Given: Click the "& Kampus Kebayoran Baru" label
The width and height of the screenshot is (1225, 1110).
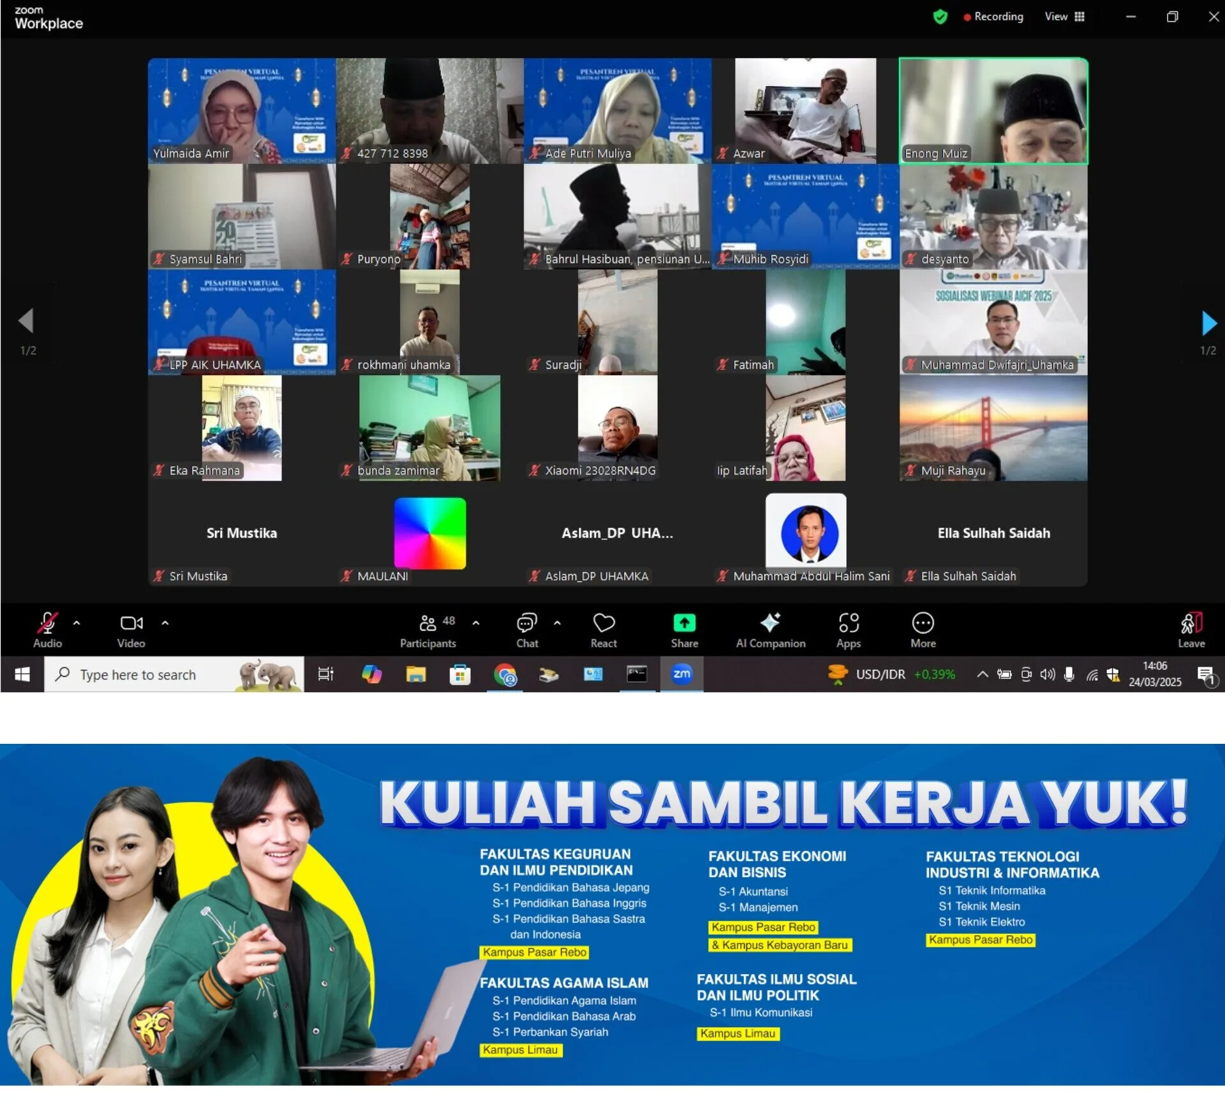Looking at the screenshot, I should [x=780, y=945].
